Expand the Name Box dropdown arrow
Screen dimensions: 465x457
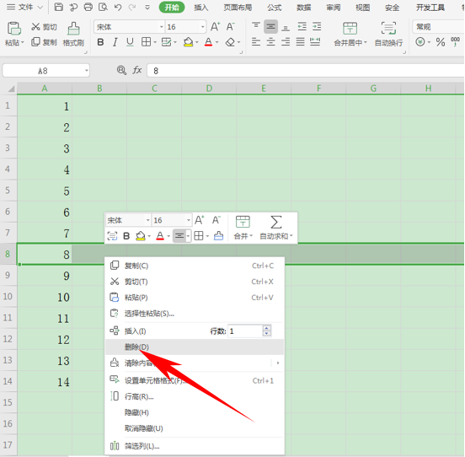87,71
